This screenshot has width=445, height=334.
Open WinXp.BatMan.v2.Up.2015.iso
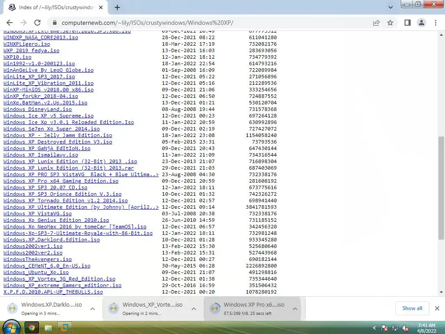point(45,103)
